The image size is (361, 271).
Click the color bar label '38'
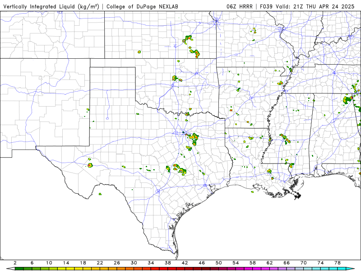pyautogui.click(x=168, y=263)
